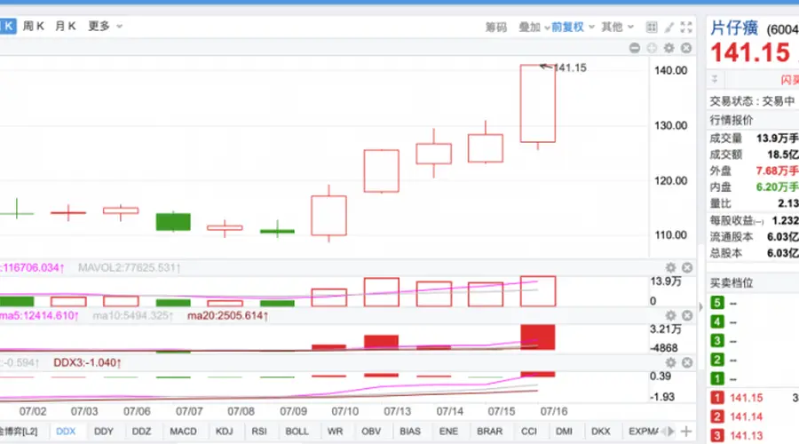Switch to the 月K monthly chart tab

pos(65,26)
